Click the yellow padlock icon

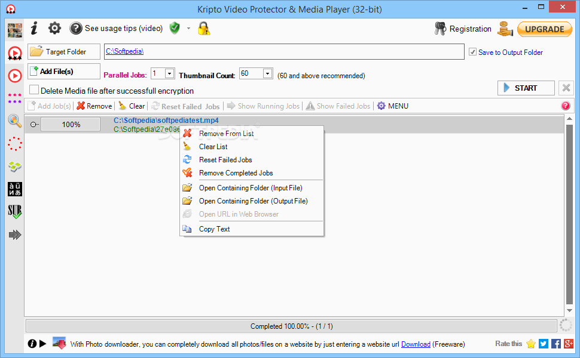click(204, 29)
